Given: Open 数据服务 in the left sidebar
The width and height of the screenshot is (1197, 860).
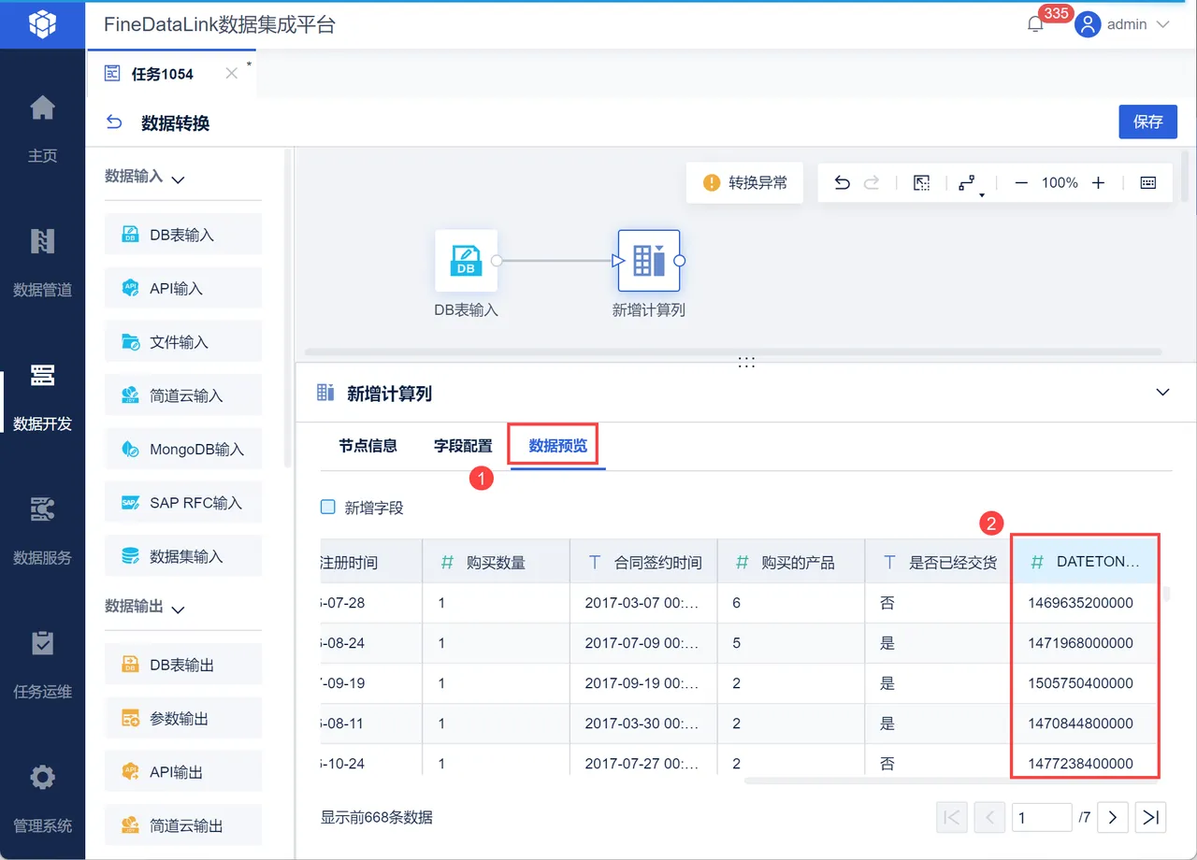Looking at the screenshot, I should coord(42,530).
